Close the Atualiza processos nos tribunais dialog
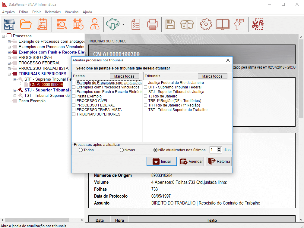Viewport: 304px width, 228px height. pyautogui.click(x=228, y=60)
